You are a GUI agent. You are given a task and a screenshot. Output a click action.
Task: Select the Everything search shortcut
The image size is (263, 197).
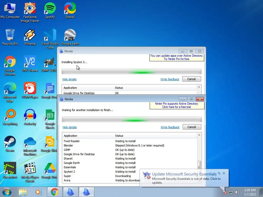(x=10, y=117)
